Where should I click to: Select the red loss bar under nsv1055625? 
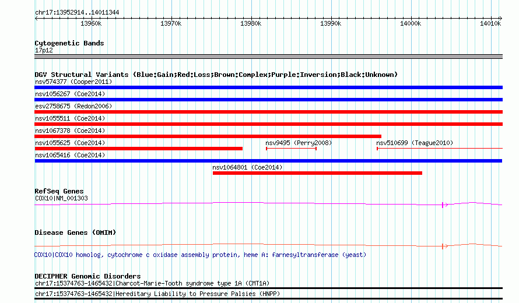[138, 149]
